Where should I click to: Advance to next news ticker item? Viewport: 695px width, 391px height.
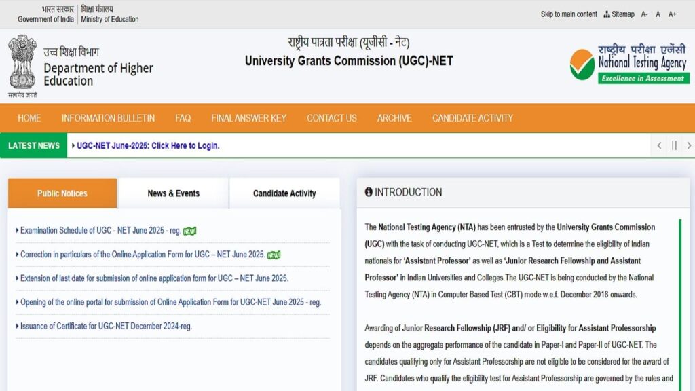point(688,145)
